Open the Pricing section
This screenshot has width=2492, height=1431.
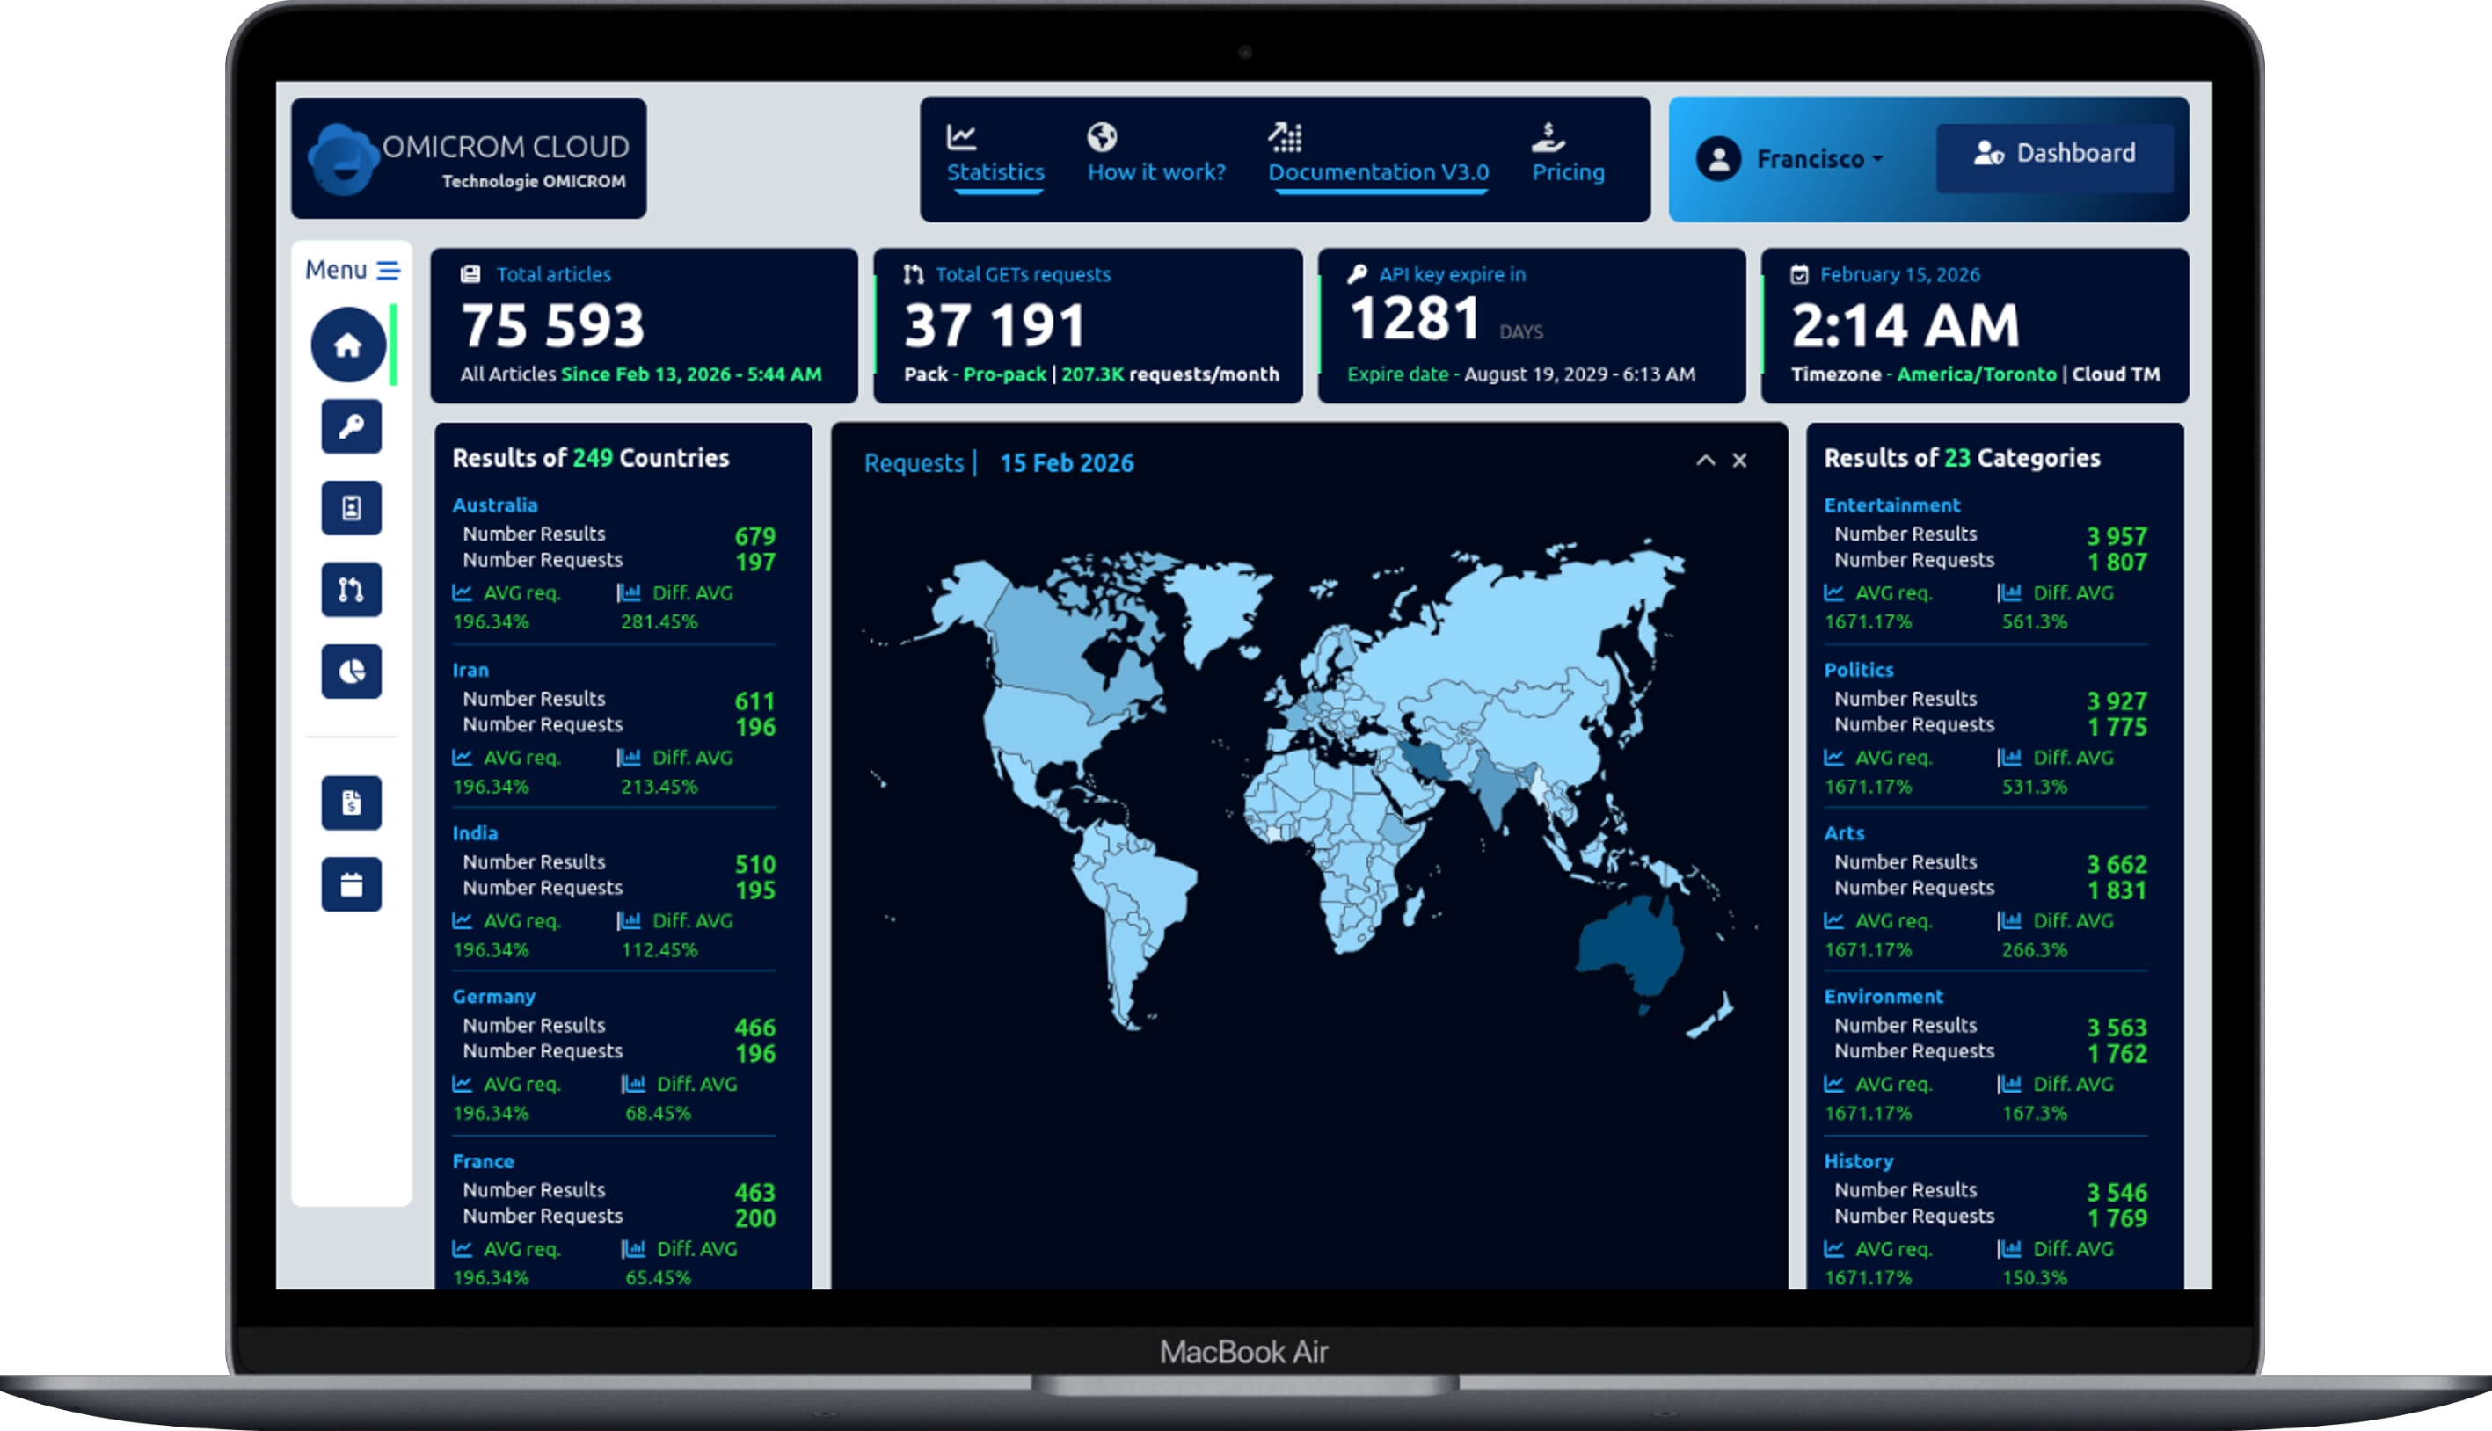pos(1569,172)
